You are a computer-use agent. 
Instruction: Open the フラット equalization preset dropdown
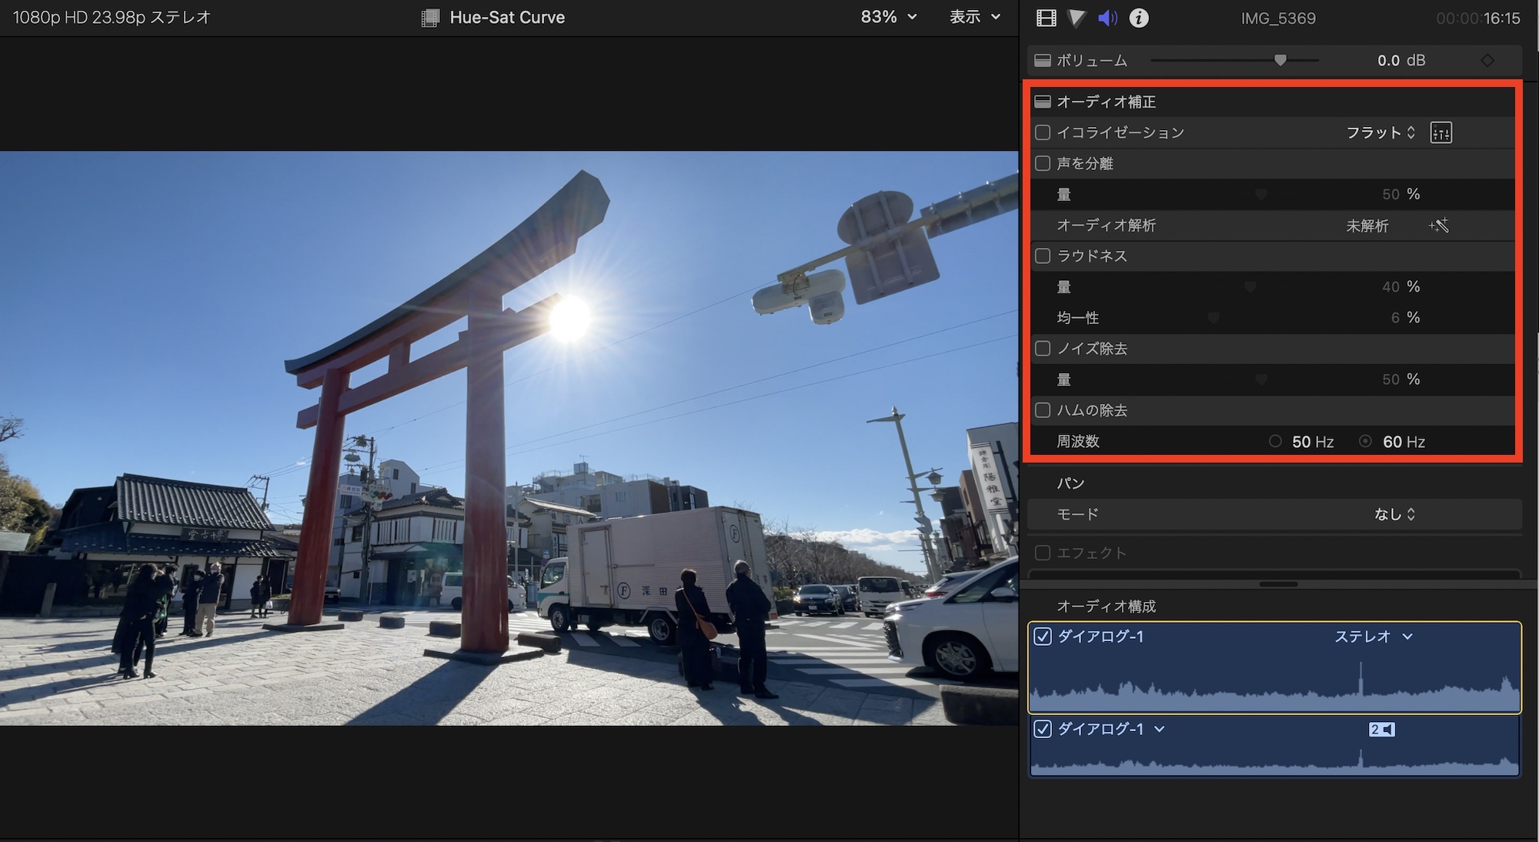(x=1380, y=132)
